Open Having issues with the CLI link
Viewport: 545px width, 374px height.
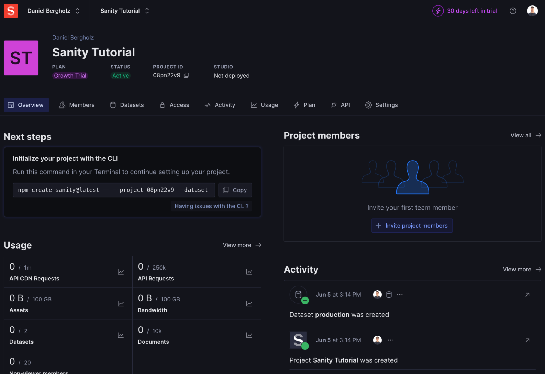click(211, 206)
